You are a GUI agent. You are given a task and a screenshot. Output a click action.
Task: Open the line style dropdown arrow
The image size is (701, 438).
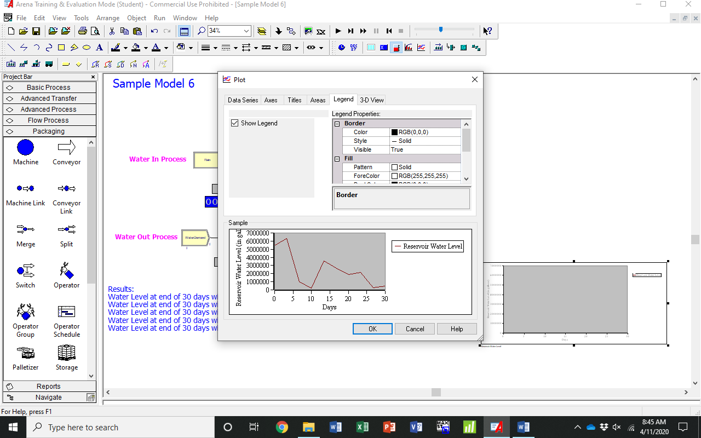click(x=236, y=48)
